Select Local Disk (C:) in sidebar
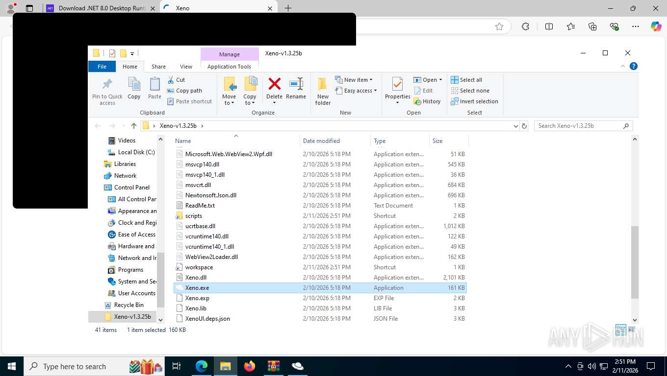 (x=136, y=152)
